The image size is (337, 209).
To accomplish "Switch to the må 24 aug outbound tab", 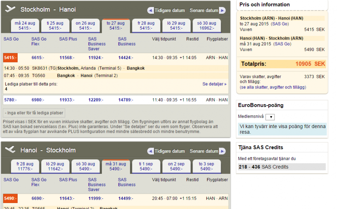I will point(25,25).
